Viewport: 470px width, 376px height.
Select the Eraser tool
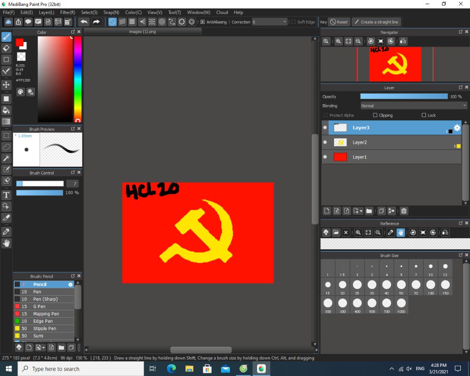6,48
